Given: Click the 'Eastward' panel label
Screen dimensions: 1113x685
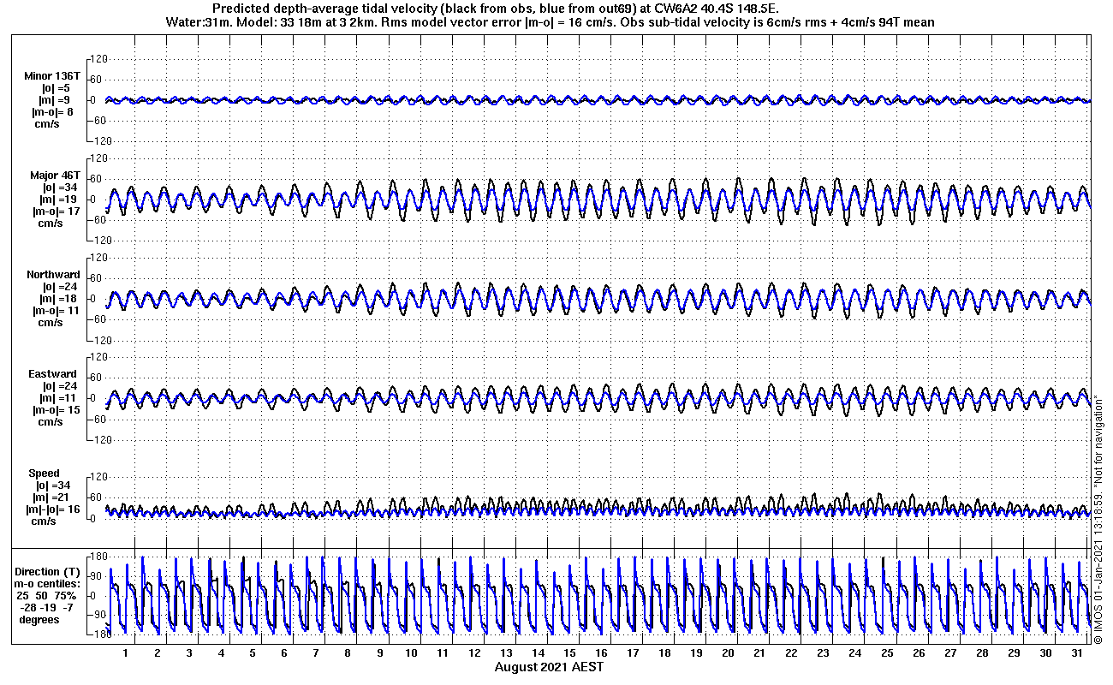Looking at the screenshot, I should tap(53, 374).
